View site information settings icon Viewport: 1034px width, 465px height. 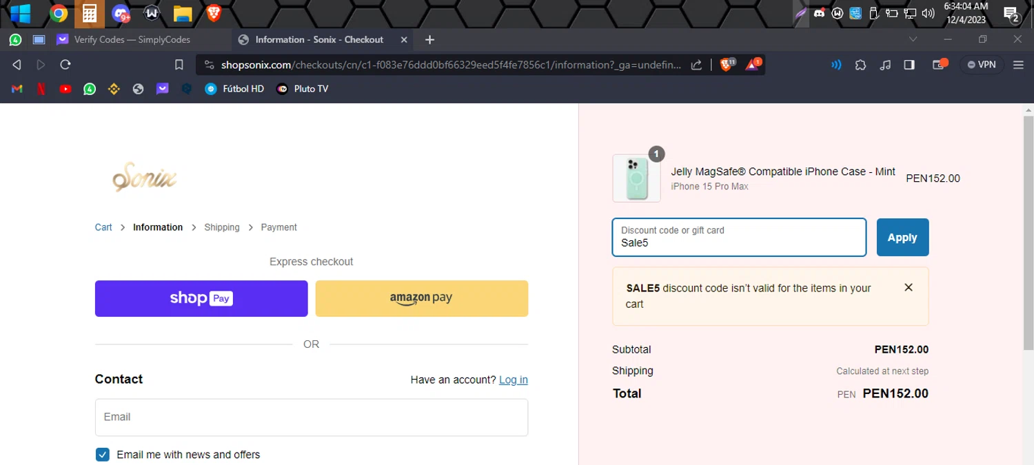(x=210, y=65)
